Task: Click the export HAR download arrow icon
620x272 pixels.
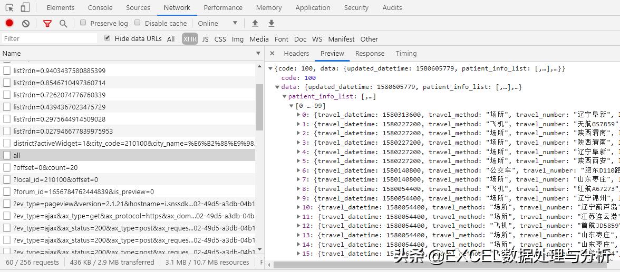Action: coord(272,23)
